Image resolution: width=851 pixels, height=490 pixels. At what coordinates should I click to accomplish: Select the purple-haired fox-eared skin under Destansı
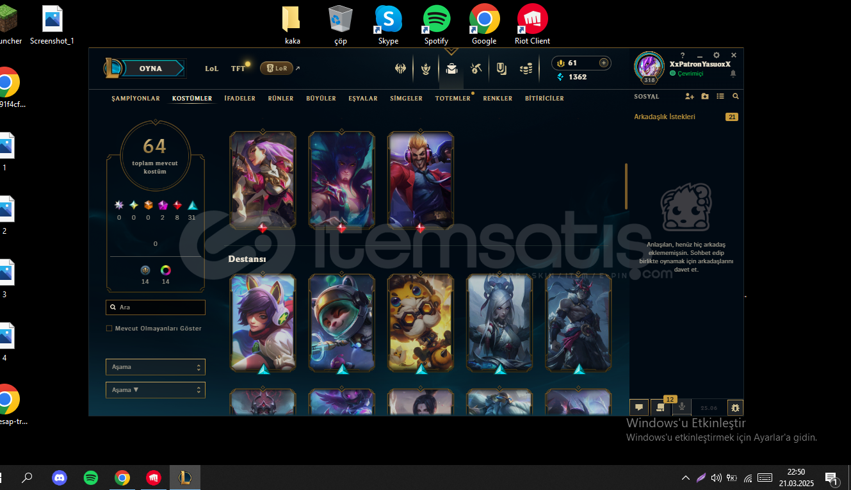pyautogui.click(x=263, y=323)
